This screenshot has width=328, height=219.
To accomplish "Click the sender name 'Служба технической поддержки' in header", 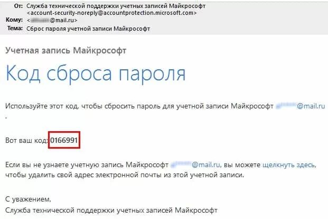I will 116,6.
